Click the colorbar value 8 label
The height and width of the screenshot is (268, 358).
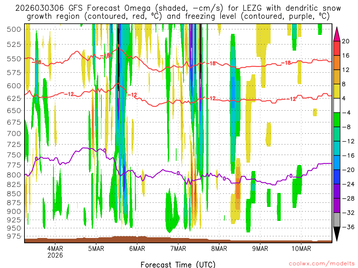click(344, 84)
